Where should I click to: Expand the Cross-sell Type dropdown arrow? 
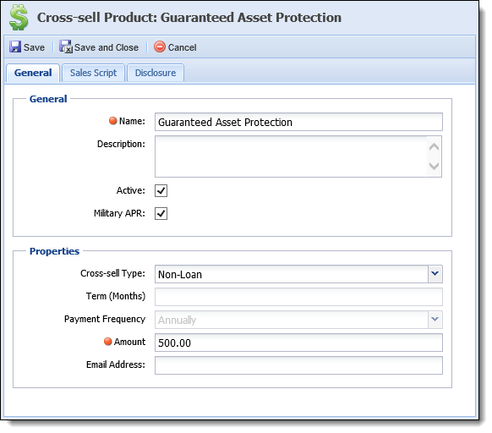pos(435,274)
